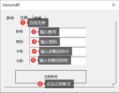Click the red step 4 badge

coord(34,51)
